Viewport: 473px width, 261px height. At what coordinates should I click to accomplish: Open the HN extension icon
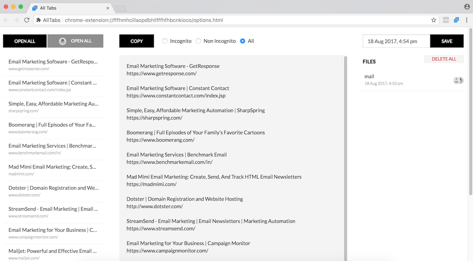pos(446,20)
